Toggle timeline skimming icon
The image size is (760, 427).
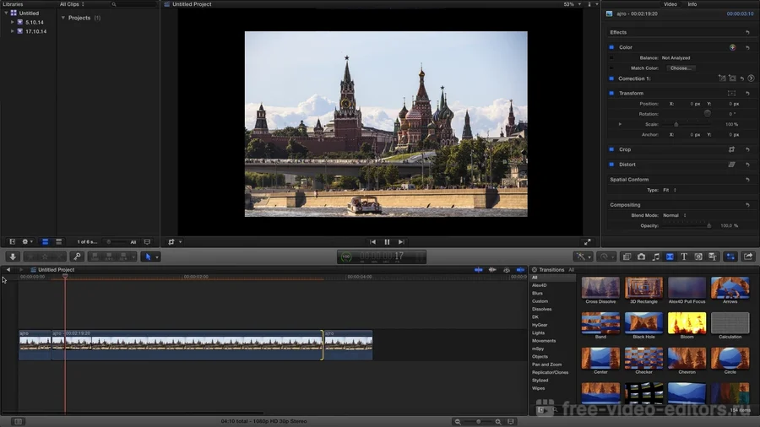click(479, 270)
